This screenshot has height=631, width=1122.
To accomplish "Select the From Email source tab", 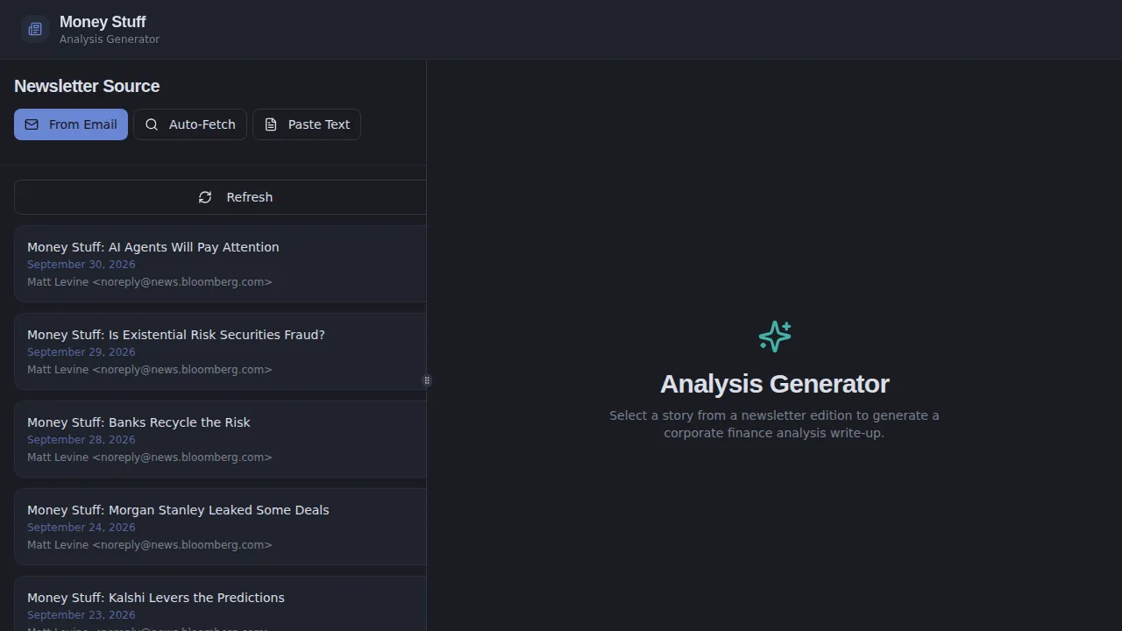I will tap(71, 124).
